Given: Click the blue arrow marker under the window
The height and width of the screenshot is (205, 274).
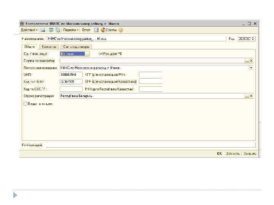Looking at the screenshot, I should tap(15, 195).
